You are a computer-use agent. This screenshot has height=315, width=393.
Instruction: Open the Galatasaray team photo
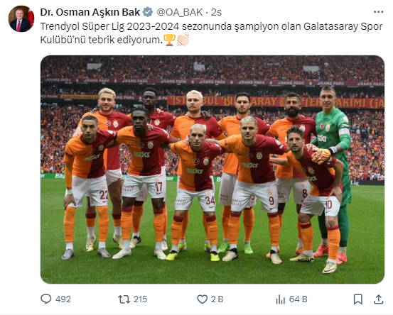pyautogui.click(x=212, y=170)
